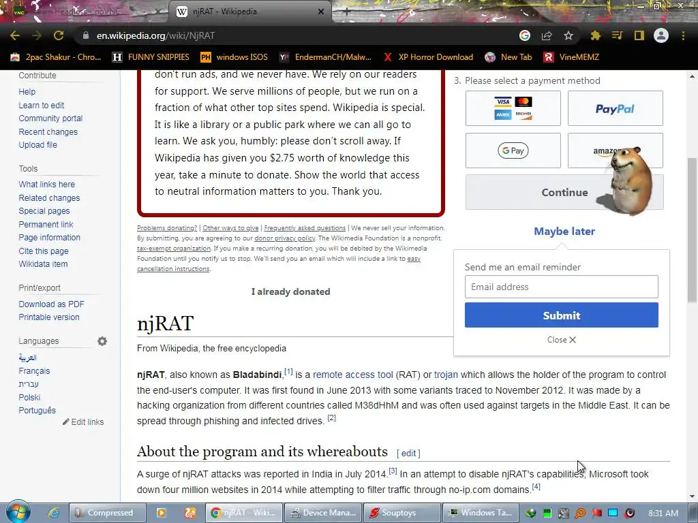Click the red flag tray icon
This screenshot has height=523, width=698.
click(x=596, y=513)
